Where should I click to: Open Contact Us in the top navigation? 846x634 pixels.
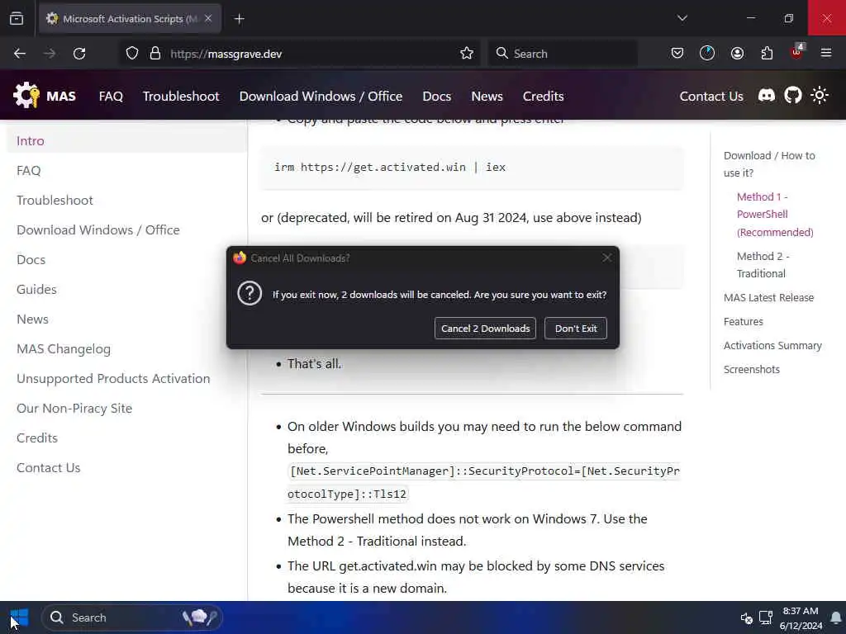[x=711, y=97]
